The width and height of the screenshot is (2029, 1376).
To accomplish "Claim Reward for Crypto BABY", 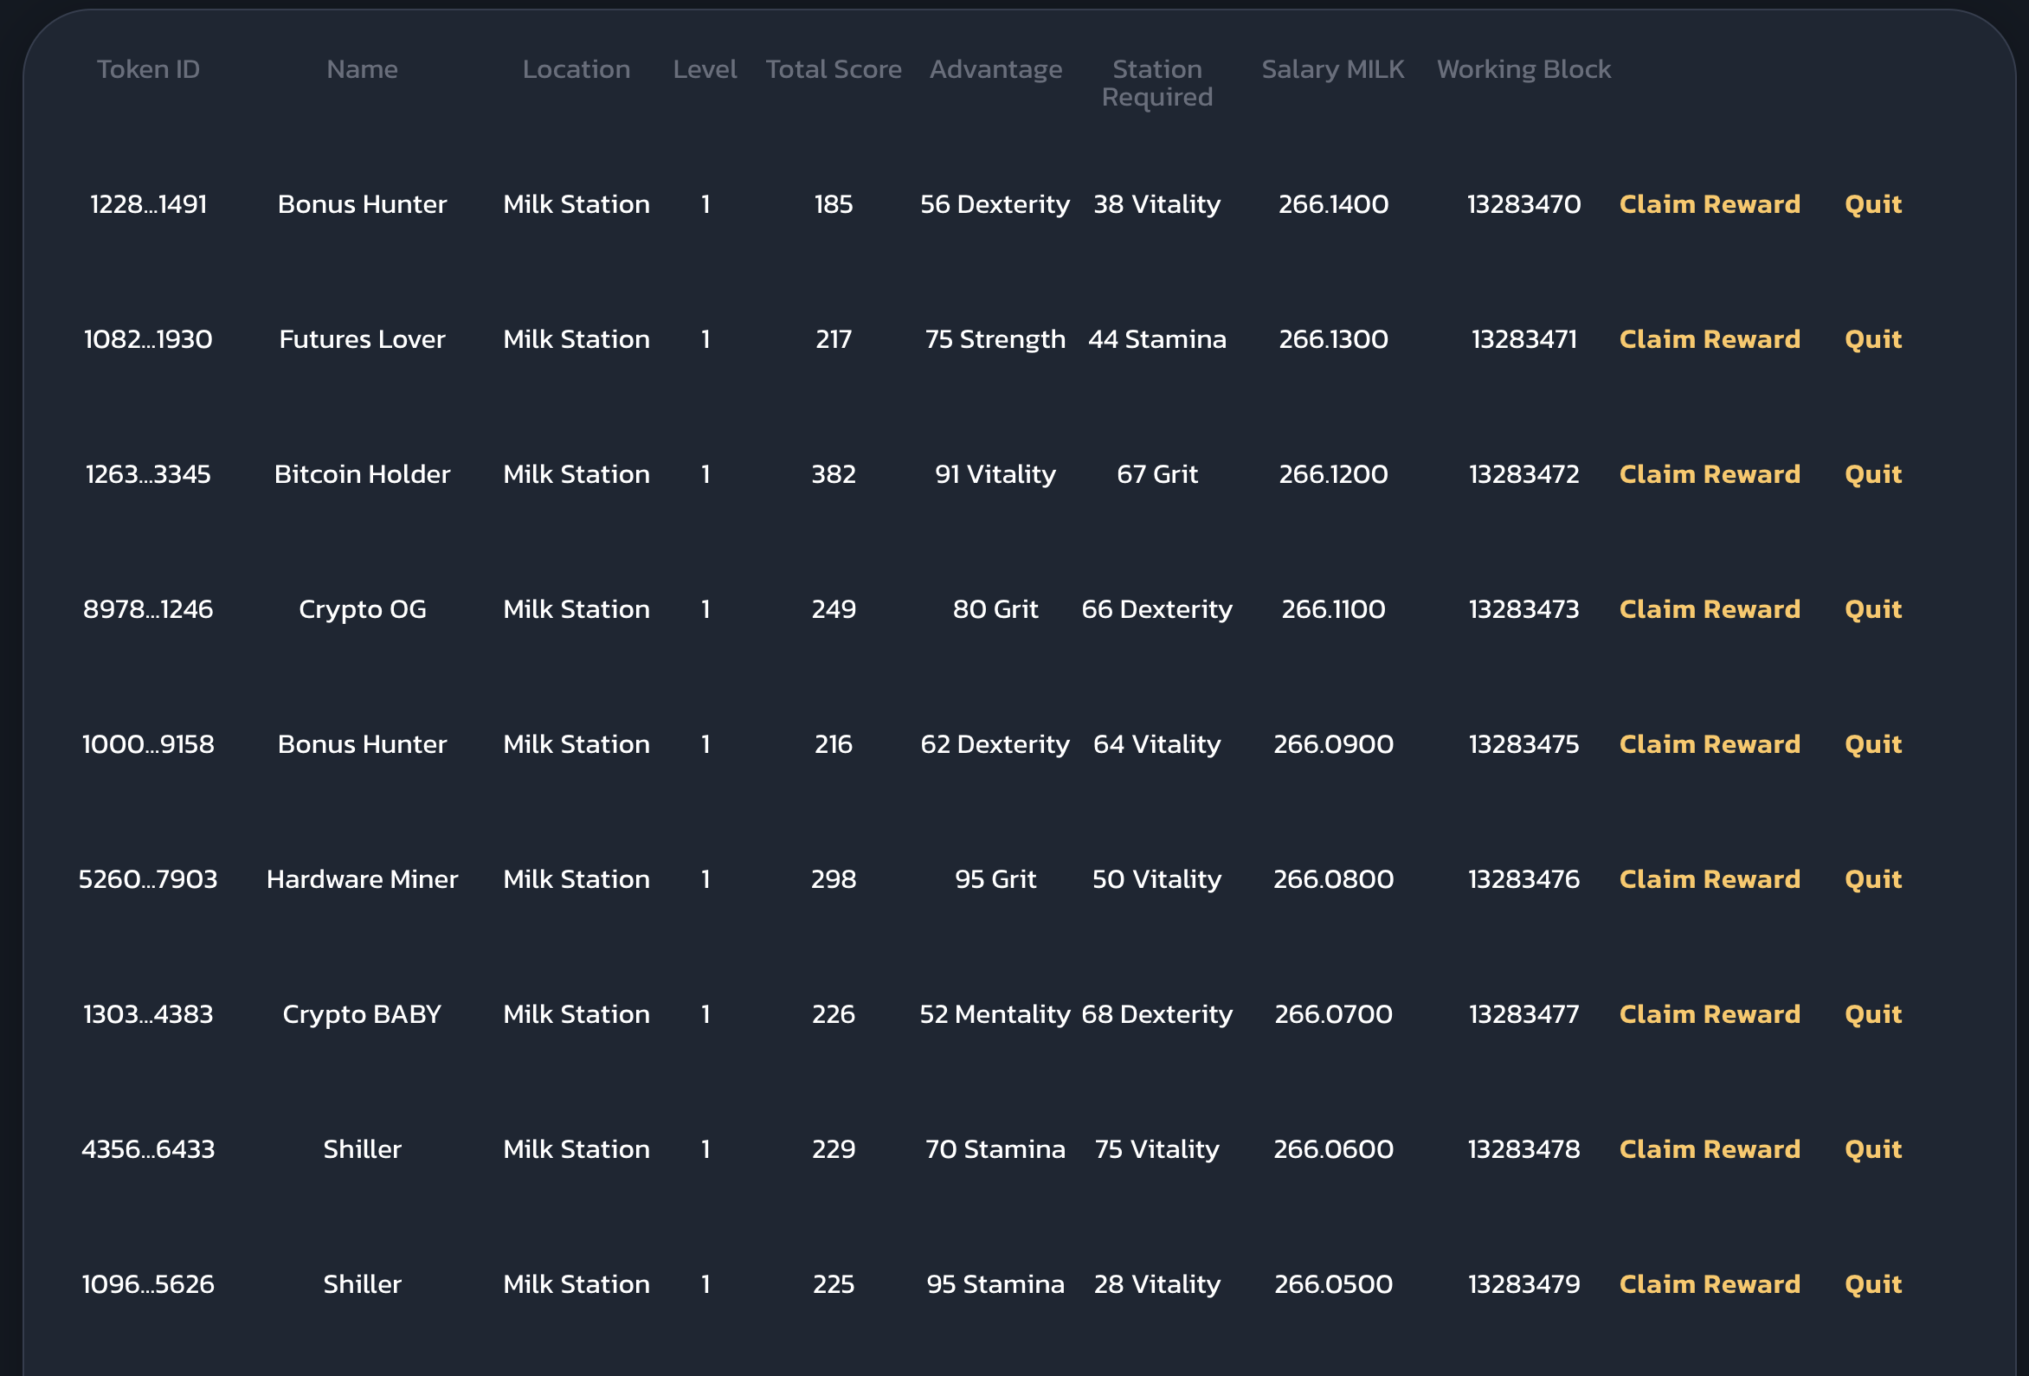I will 1709,1013.
